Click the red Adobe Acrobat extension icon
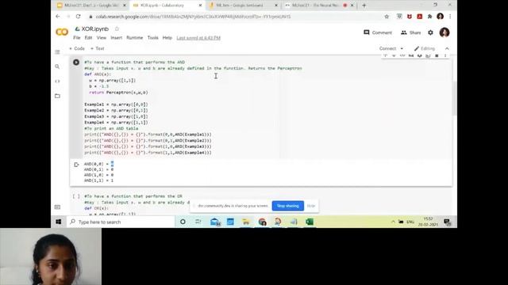This screenshot has height=285, width=508. (420, 17)
